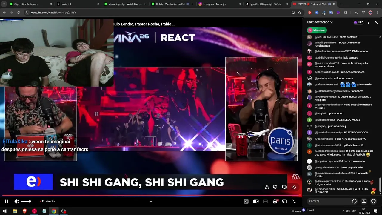Click the 'En directo' live indicator
Screen dimensions: 382x215
(x=48, y=202)
